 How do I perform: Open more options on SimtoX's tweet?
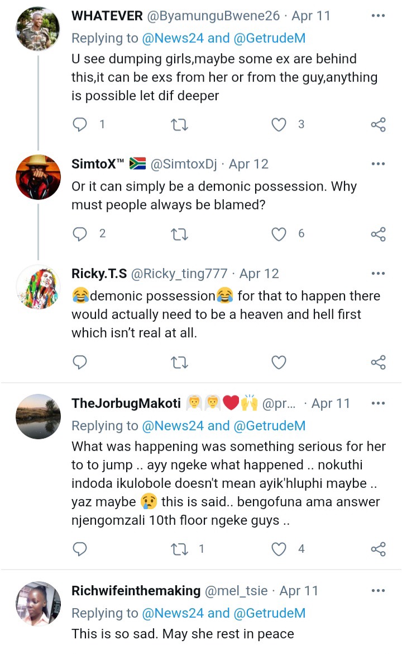(378, 164)
